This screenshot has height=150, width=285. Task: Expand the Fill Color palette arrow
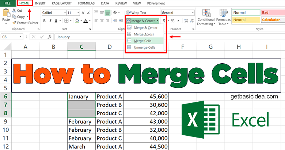click(81, 21)
